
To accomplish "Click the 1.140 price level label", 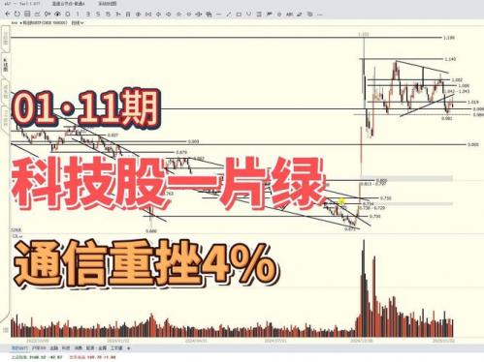I will [450, 59].
